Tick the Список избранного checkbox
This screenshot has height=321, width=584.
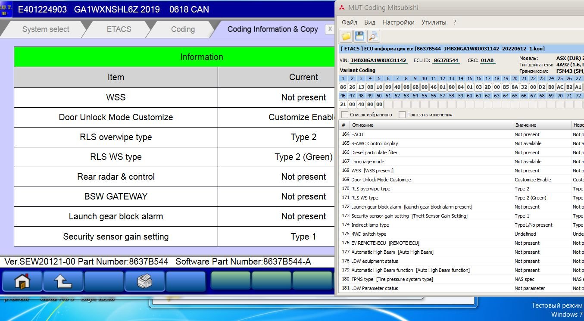[x=345, y=115]
